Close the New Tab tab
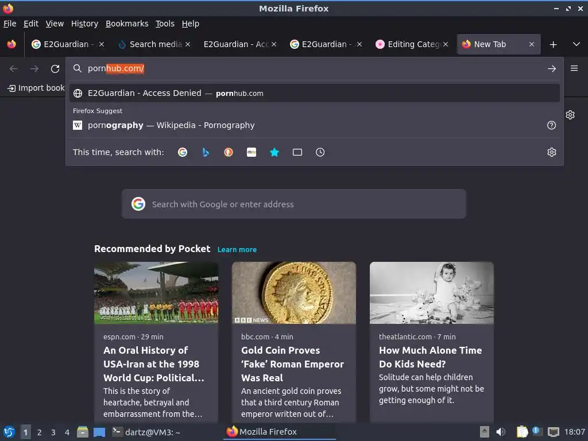The image size is (588, 441). coord(531,44)
